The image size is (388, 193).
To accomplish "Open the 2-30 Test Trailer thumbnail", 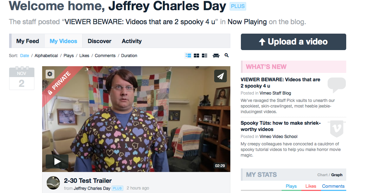I will coord(136,119).
